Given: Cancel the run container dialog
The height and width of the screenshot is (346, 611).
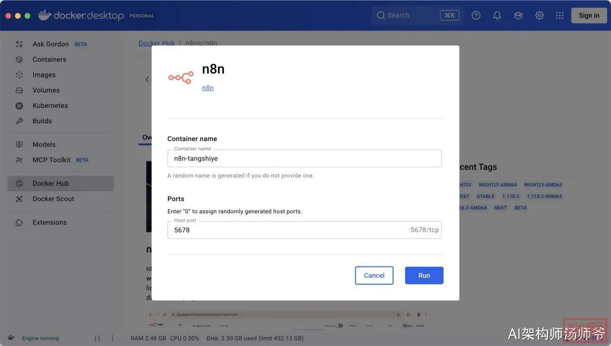Looking at the screenshot, I should (x=374, y=275).
